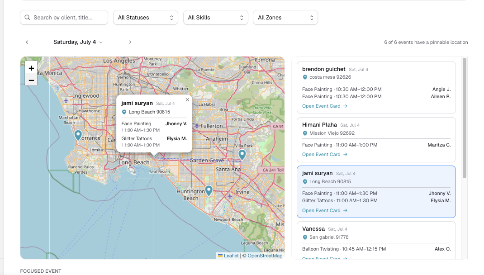Click Angie J. in brendon guichet card
Viewport: 484px width, 275px height.
point(441,89)
